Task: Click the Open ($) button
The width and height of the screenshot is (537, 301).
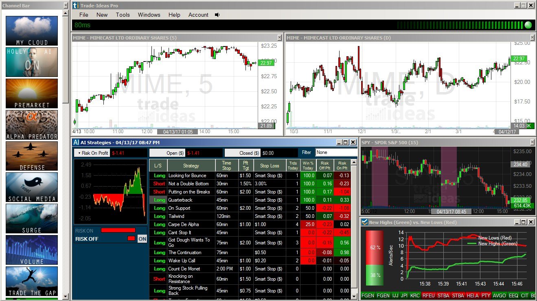Action: [167, 153]
